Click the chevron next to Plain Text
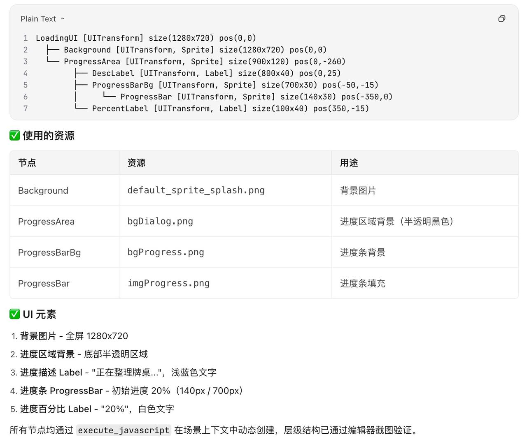This screenshot has height=444, width=527. pos(63,19)
